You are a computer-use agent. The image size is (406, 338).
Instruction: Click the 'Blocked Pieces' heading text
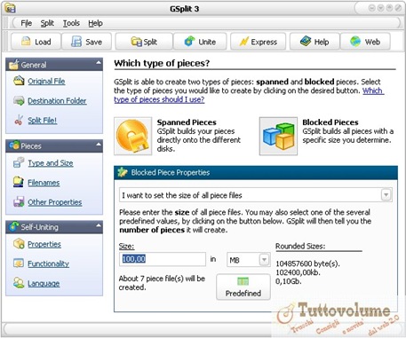(x=330, y=122)
